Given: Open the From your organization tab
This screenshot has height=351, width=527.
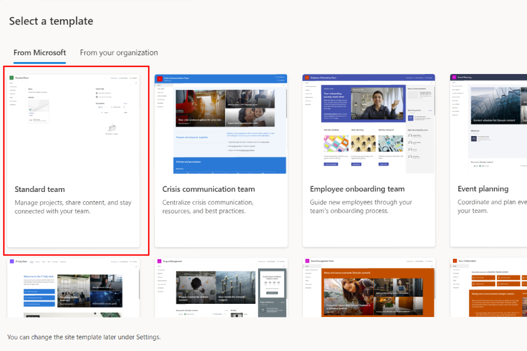Looking at the screenshot, I should (119, 53).
